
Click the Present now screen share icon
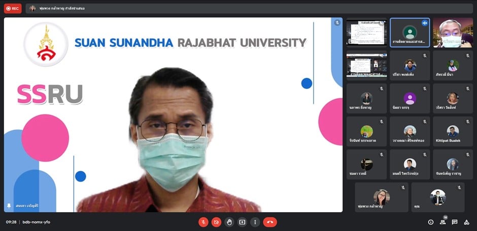(242, 222)
